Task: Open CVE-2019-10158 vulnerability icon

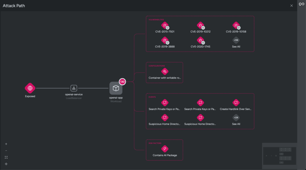Action: (x=236, y=25)
